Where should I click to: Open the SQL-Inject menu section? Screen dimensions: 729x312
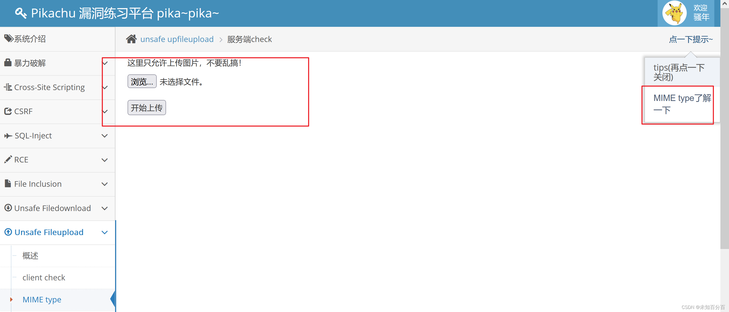pos(57,136)
